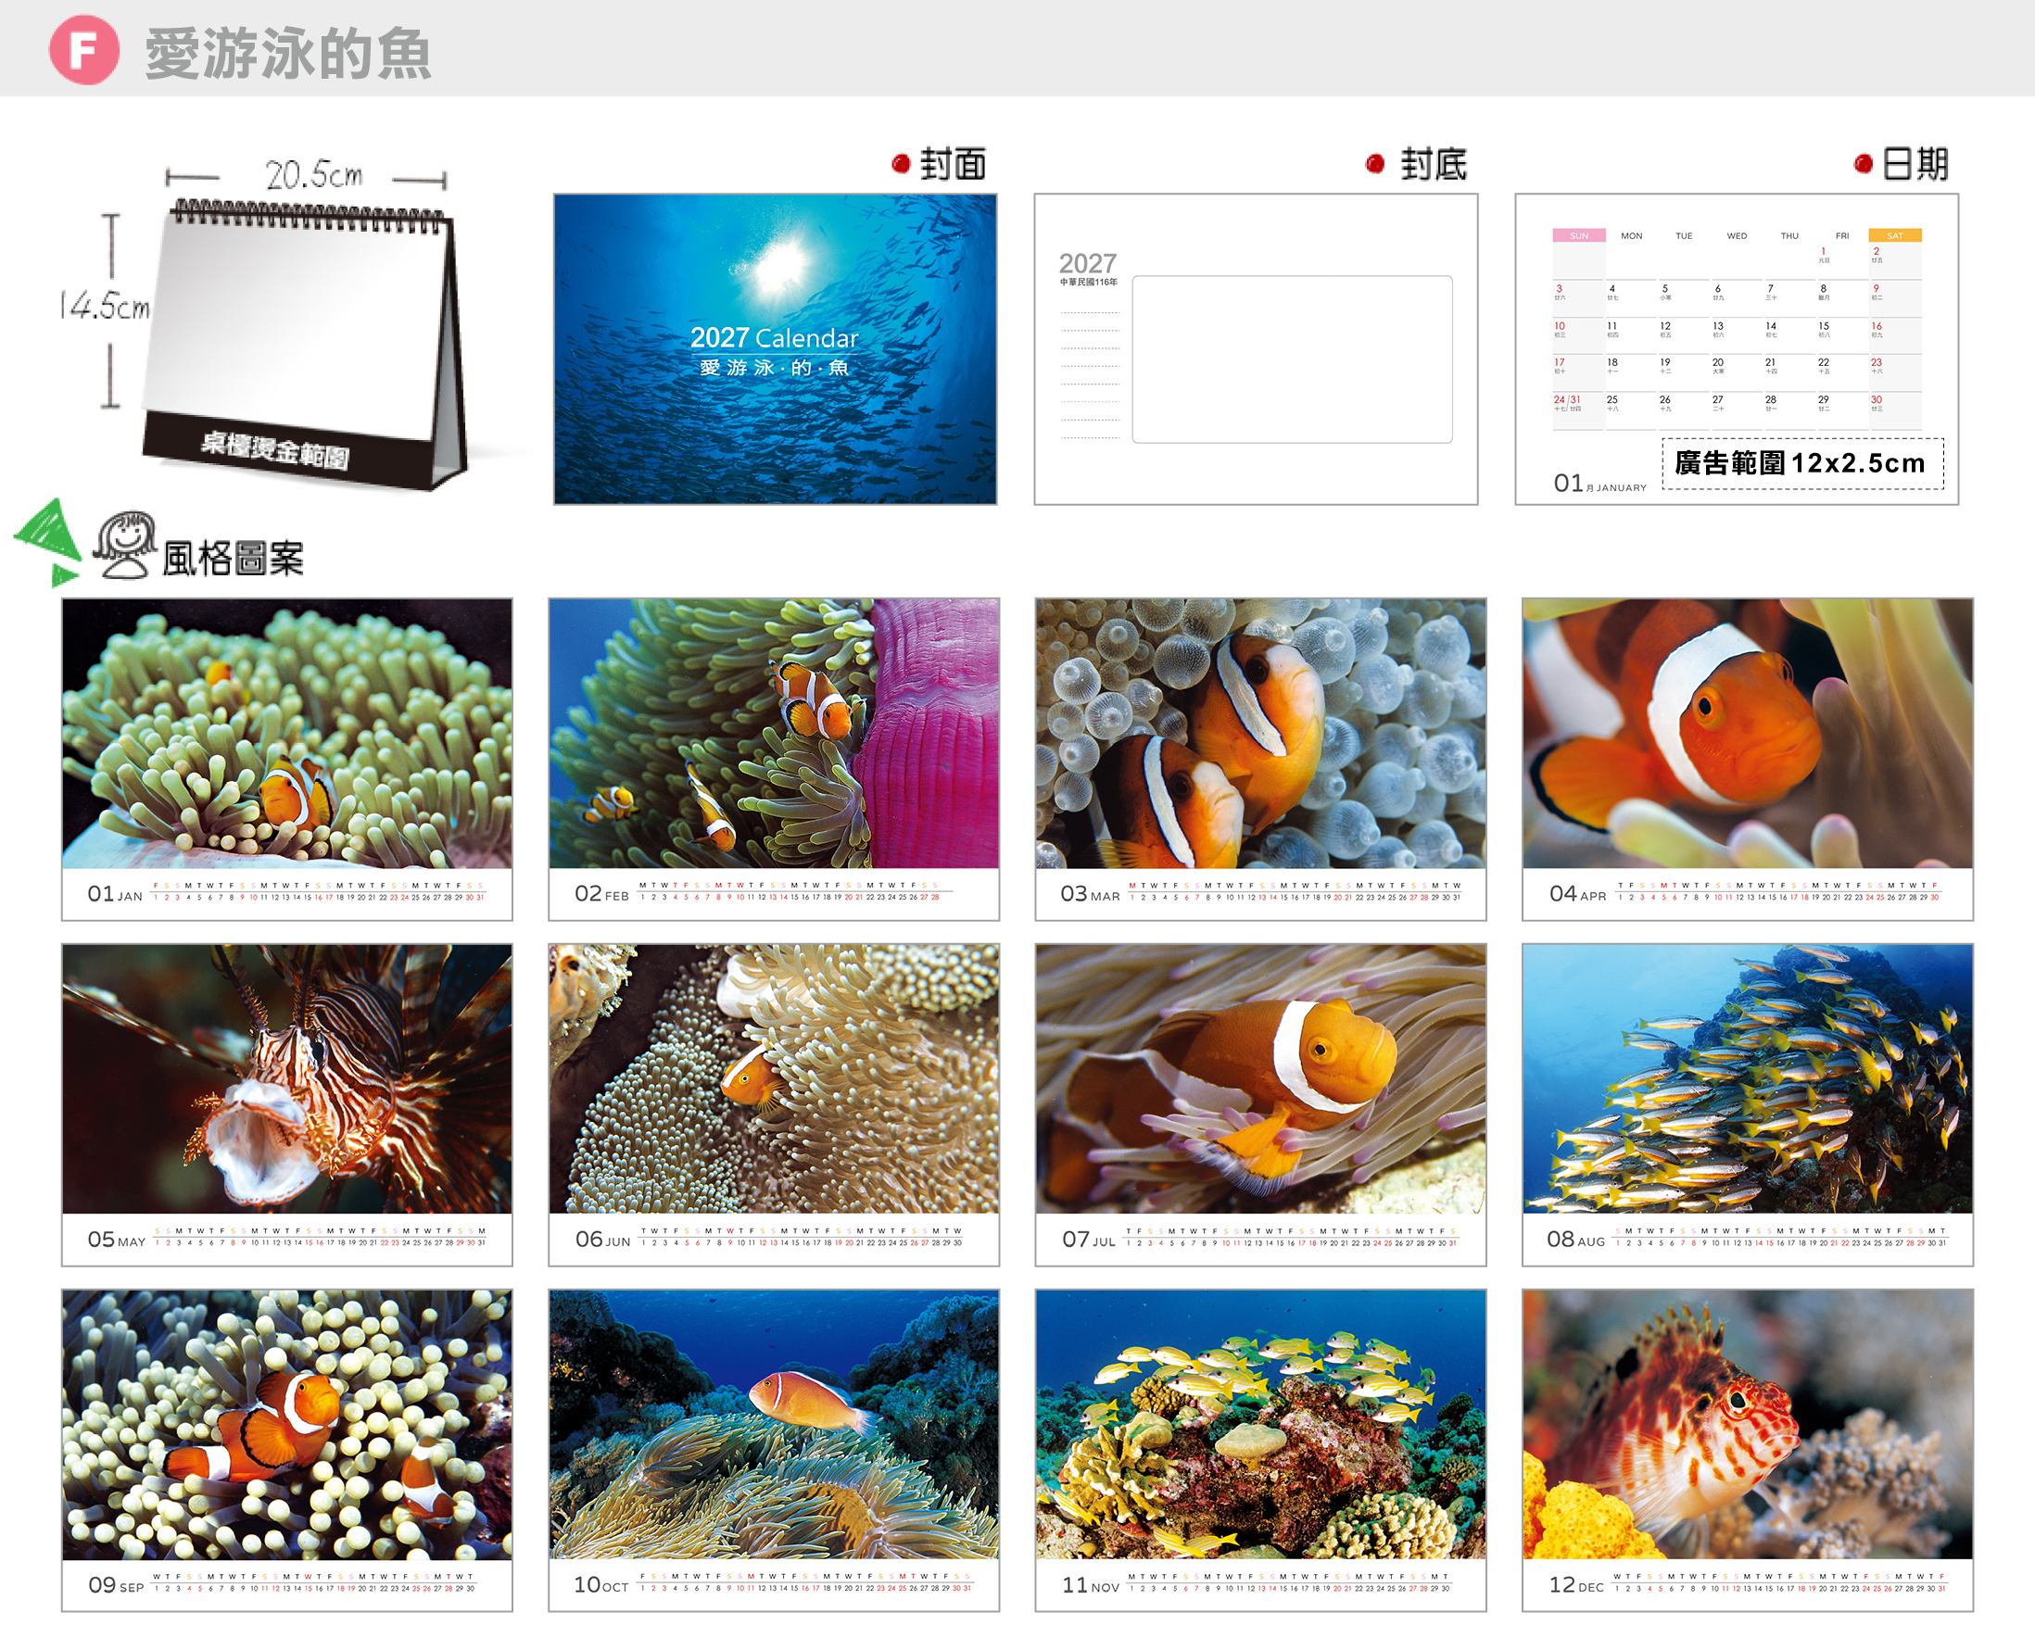Select the 01 JAN clownfish anemone photo

pyautogui.click(x=287, y=733)
